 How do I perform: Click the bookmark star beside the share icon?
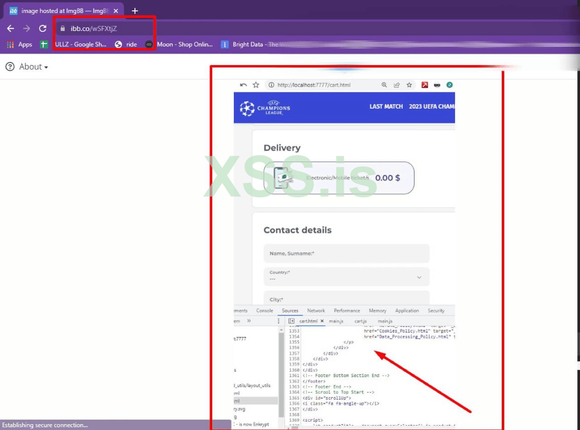click(x=409, y=85)
